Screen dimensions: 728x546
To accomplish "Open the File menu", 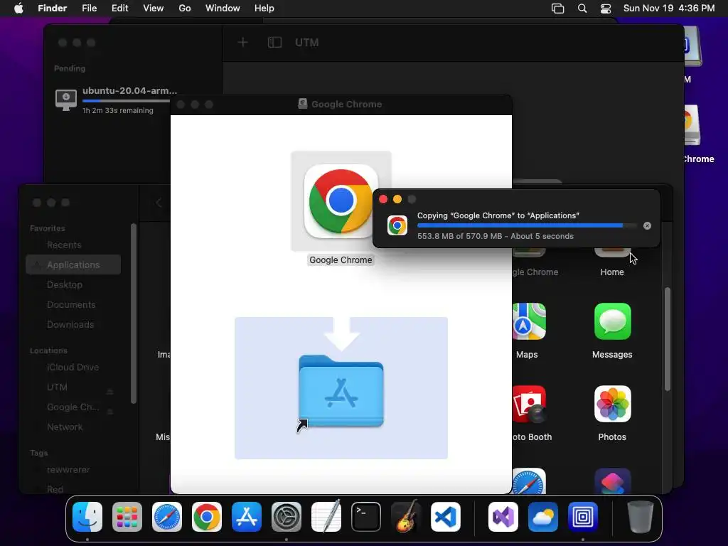I will pos(89,9).
